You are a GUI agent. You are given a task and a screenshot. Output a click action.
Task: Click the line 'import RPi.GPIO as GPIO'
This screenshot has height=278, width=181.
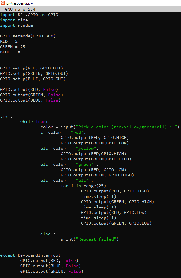coord(29,15)
